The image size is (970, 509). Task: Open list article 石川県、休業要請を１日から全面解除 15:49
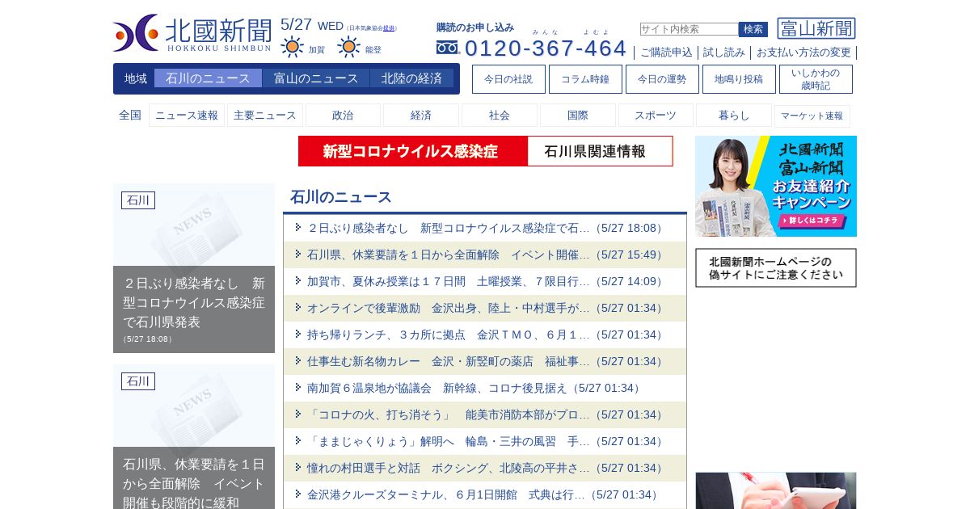click(485, 254)
